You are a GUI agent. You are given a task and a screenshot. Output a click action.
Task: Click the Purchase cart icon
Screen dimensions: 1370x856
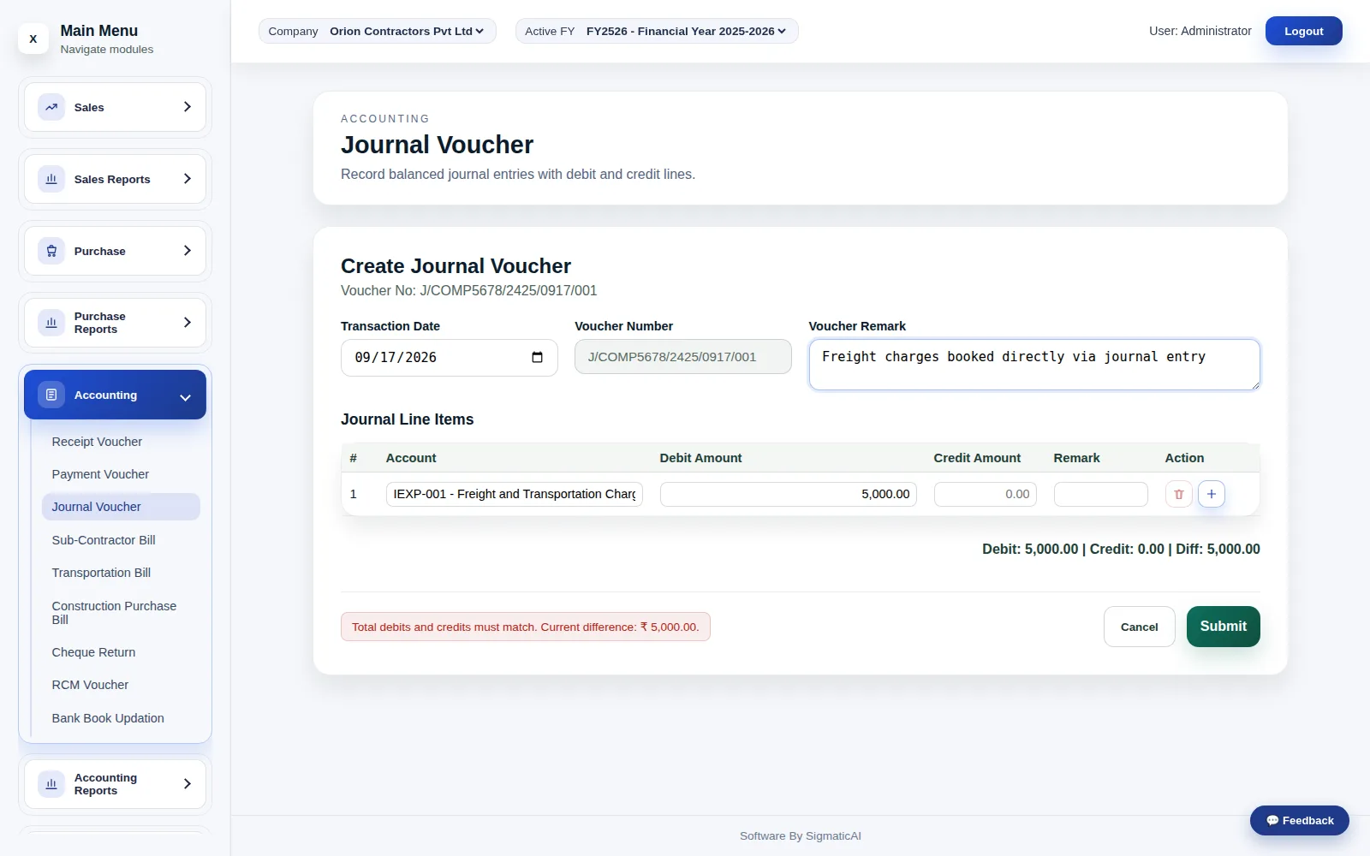pos(51,251)
